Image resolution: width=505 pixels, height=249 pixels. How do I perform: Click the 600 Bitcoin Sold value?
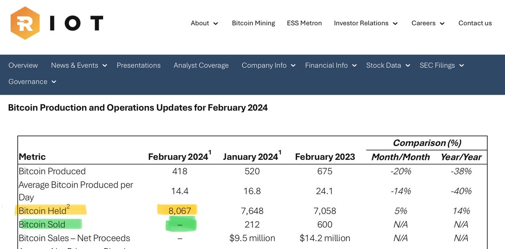325,225
